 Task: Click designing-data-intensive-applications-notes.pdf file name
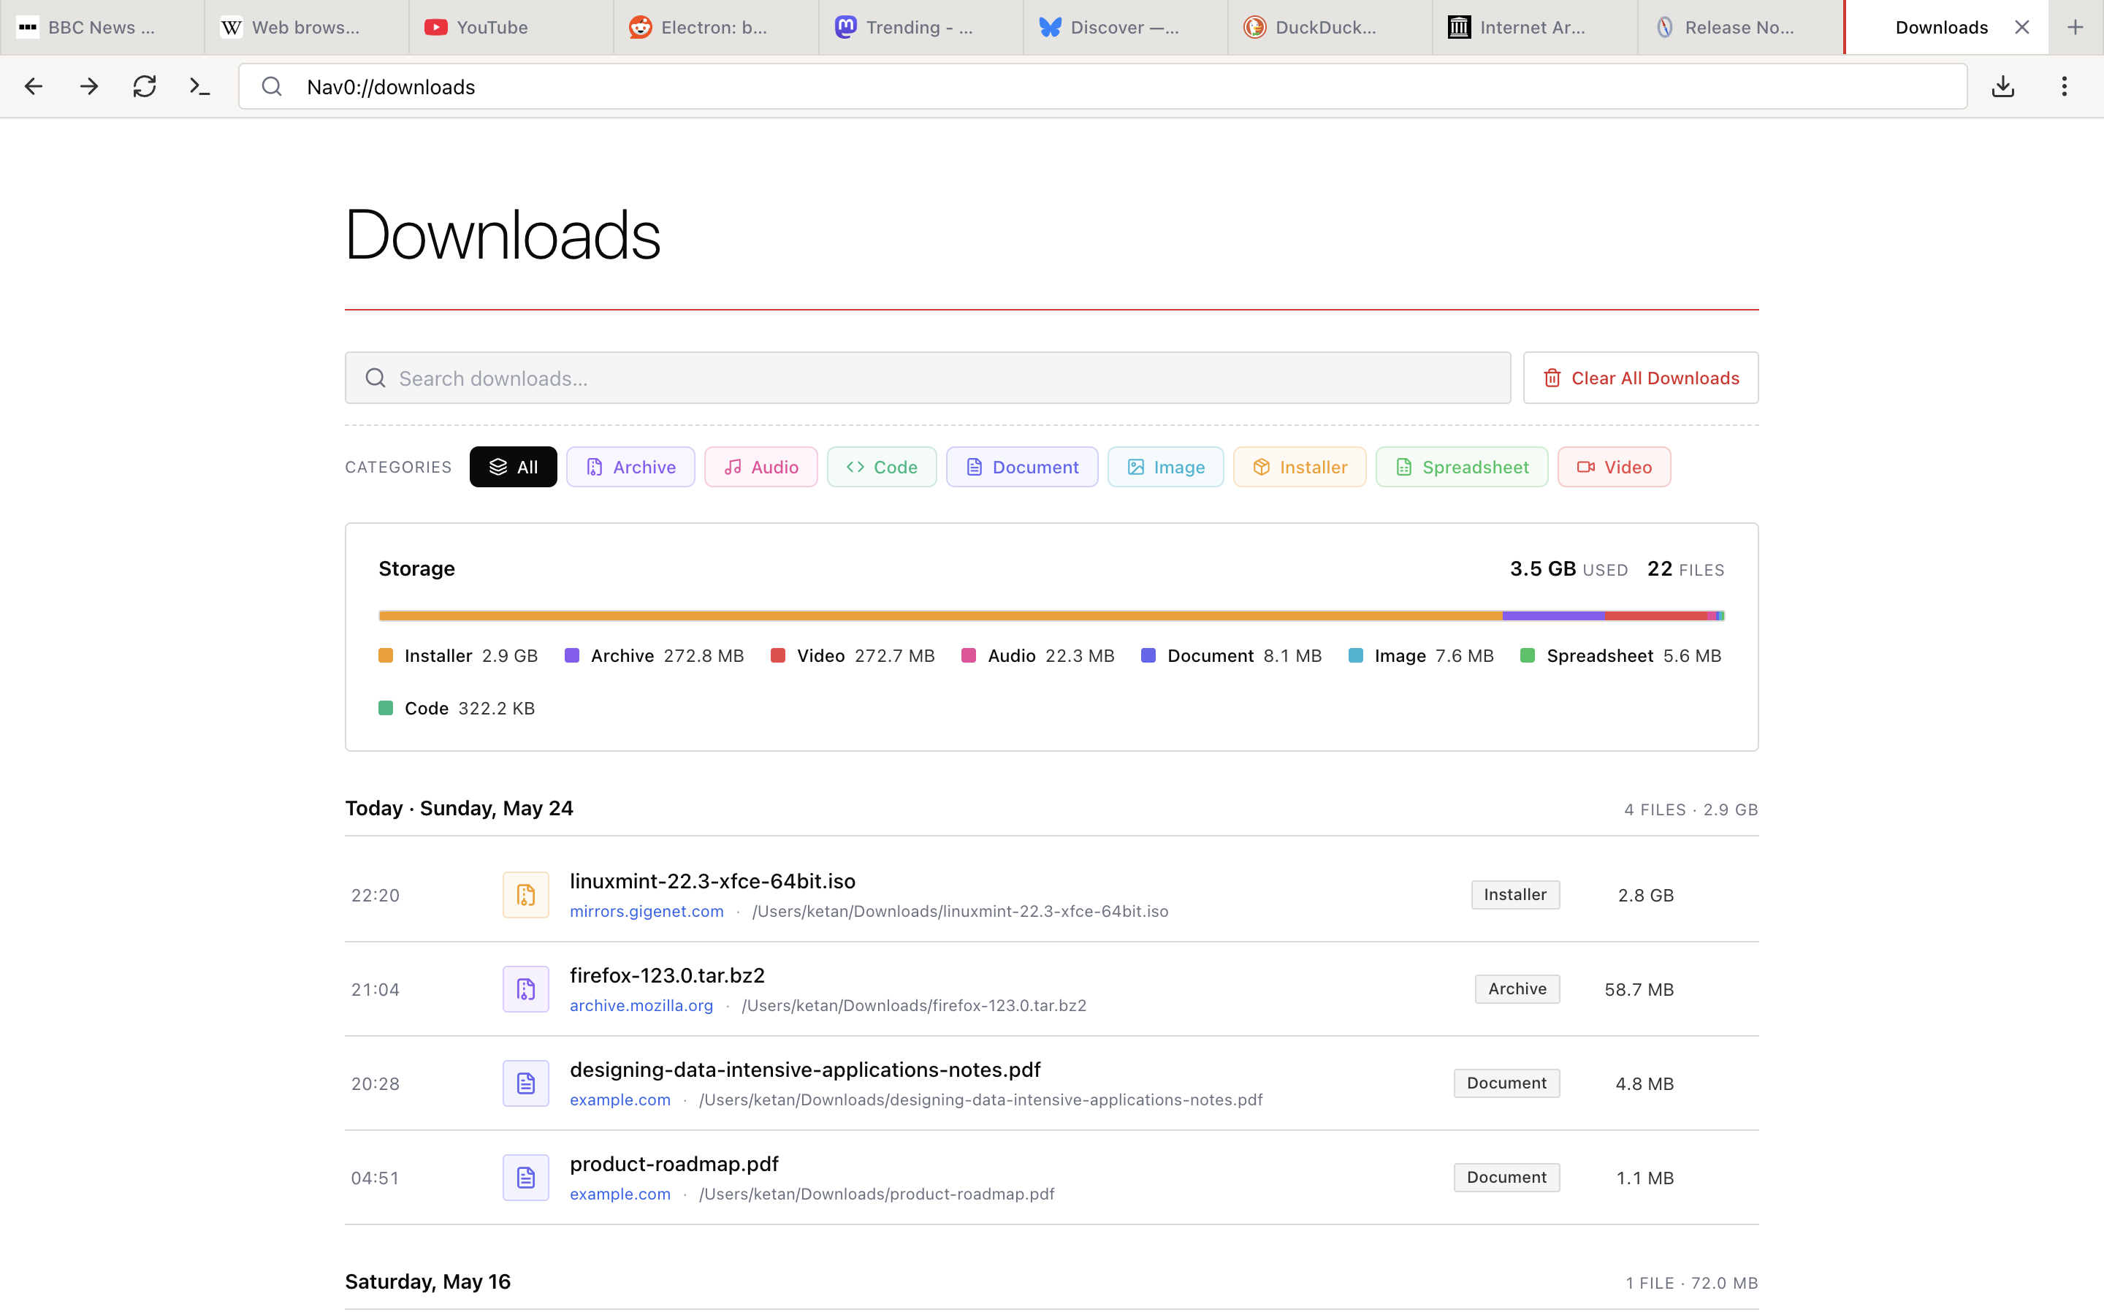point(805,1070)
